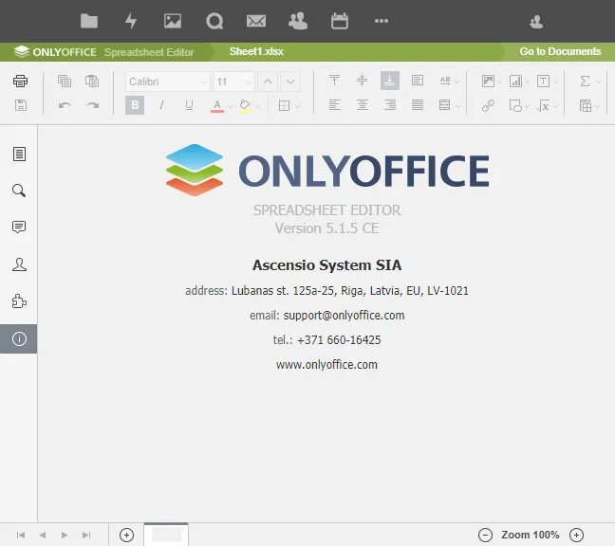
Task: Align cell content to bottom
Action: point(390,81)
